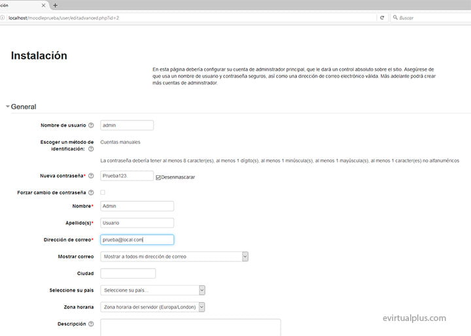This screenshot has height=336, width=471.
Task: Click help icon next to Nombre de usuario
Action: (x=91, y=126)
